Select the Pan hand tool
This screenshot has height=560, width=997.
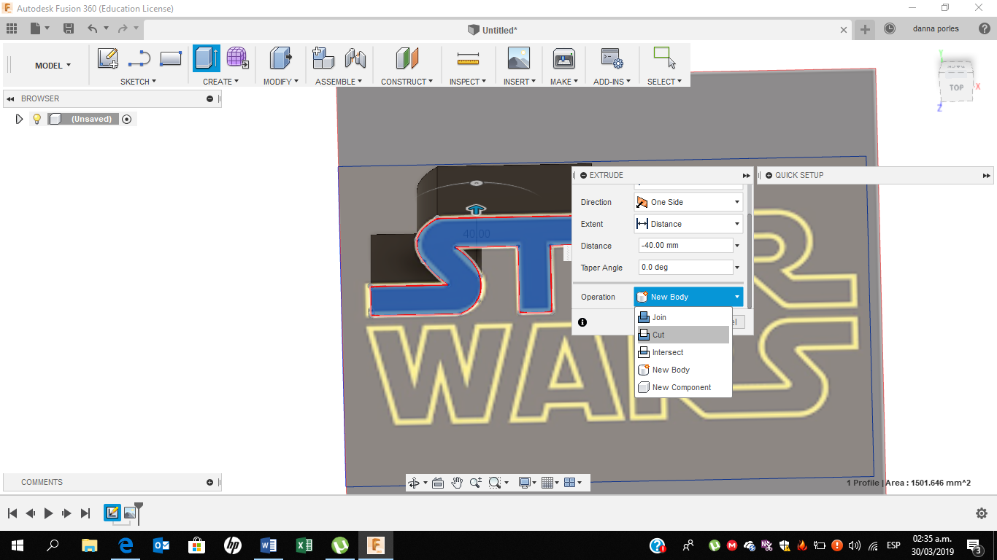[457, 483]
